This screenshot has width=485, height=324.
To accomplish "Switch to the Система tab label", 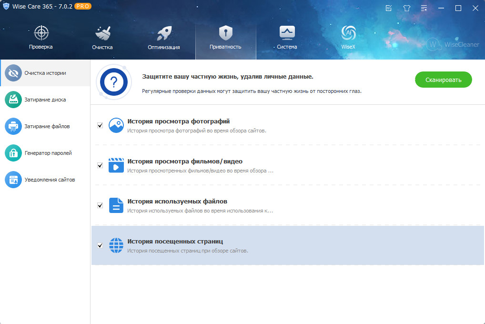I will [287, 47].
